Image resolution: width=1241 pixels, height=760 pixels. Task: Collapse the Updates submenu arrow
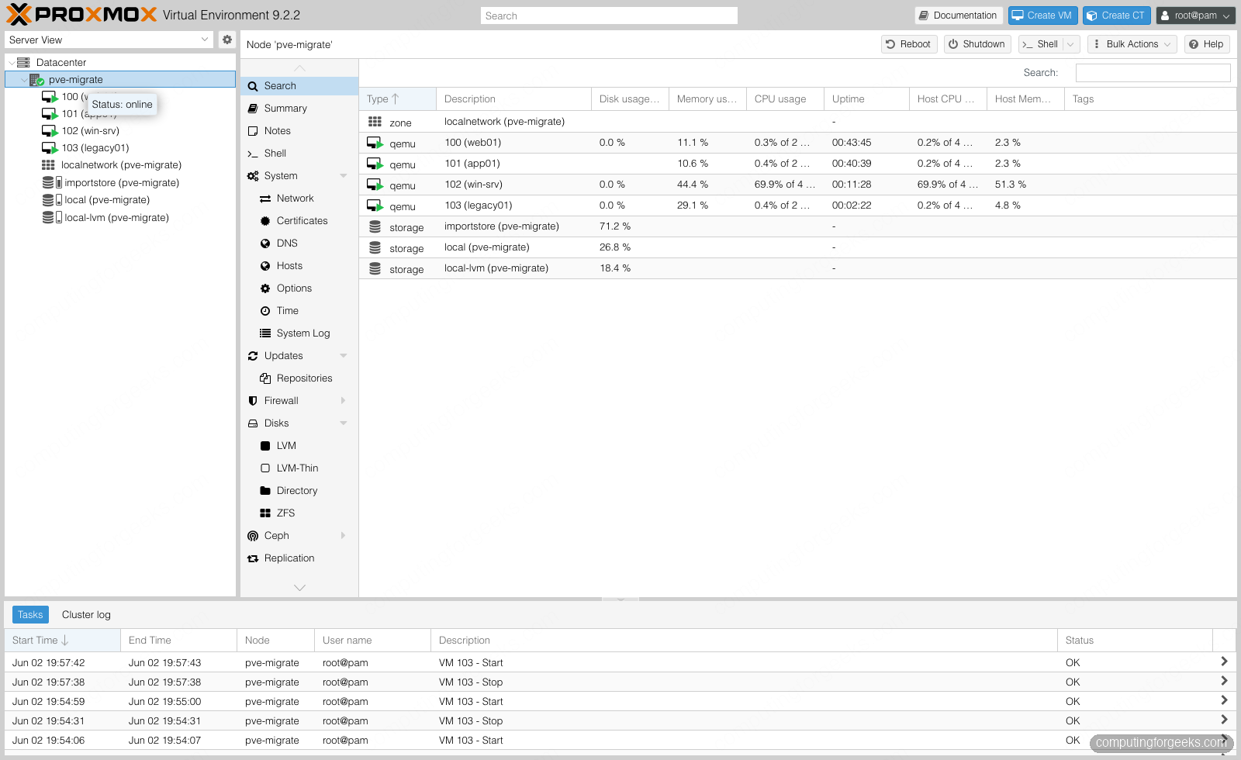coord(344,356)
